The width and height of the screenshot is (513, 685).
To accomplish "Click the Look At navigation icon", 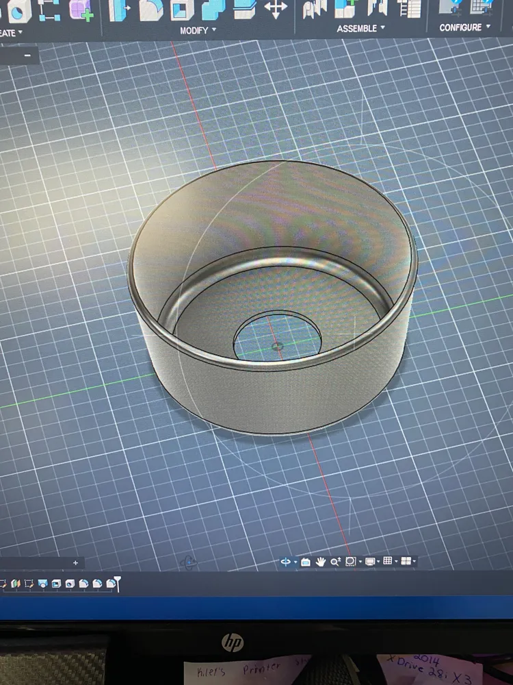I will [x=305, y=562].
